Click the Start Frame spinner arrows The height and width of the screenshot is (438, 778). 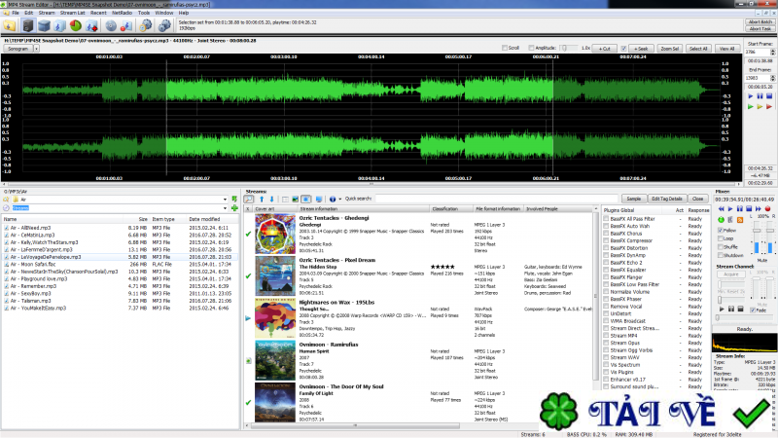coord(772,51)
